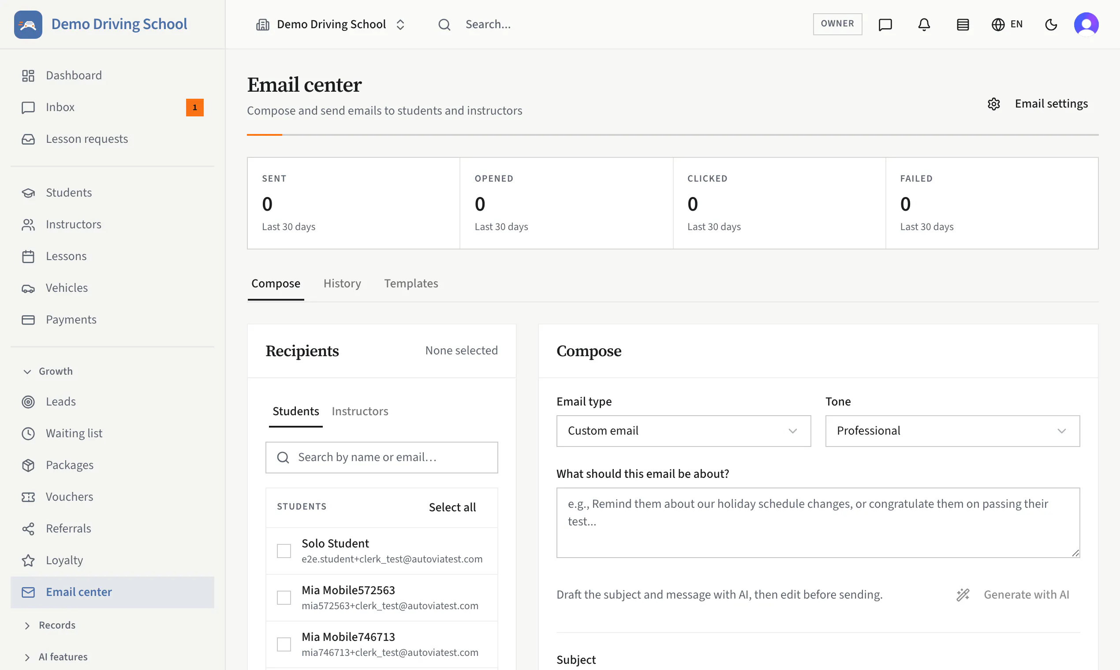Click the Lessons calendar icon
Image resolution: width=1120 pixels, height=670 pixels.
(x=28, y=257)
